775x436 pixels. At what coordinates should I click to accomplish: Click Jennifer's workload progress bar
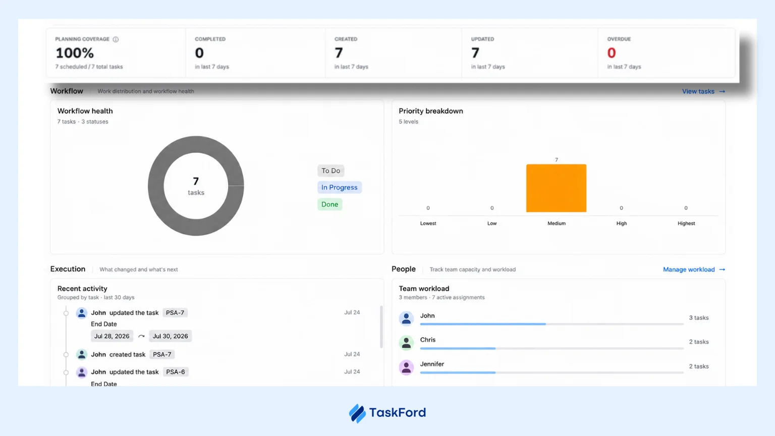(x=552, y=372)
